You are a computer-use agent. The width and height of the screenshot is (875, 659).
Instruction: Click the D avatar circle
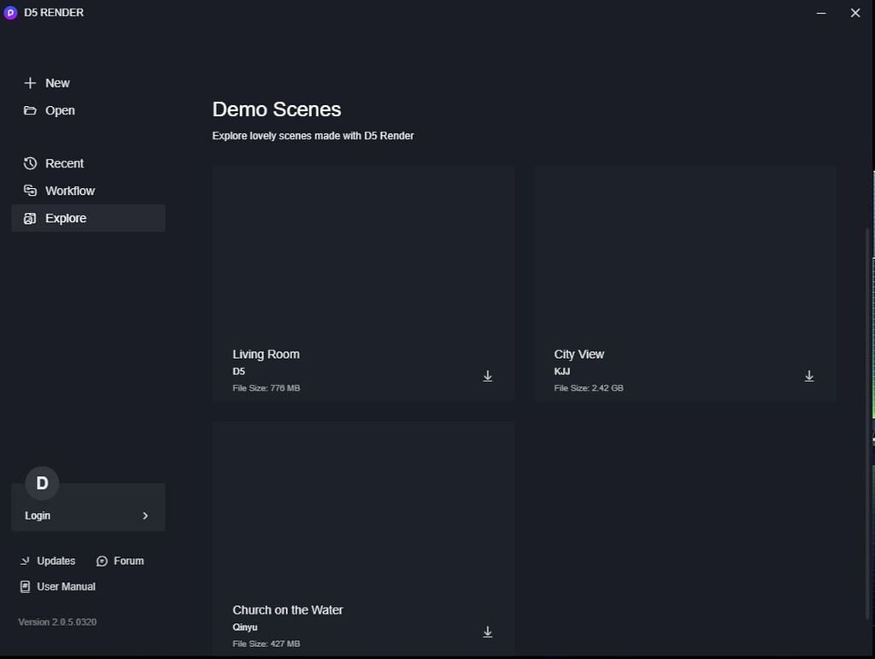tap(40, 483)
